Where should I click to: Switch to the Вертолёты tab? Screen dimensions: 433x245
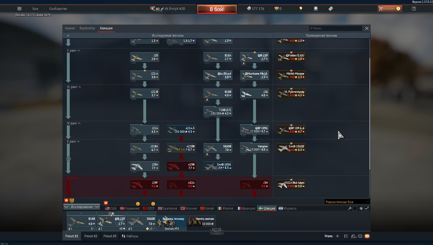pos(87,28)
